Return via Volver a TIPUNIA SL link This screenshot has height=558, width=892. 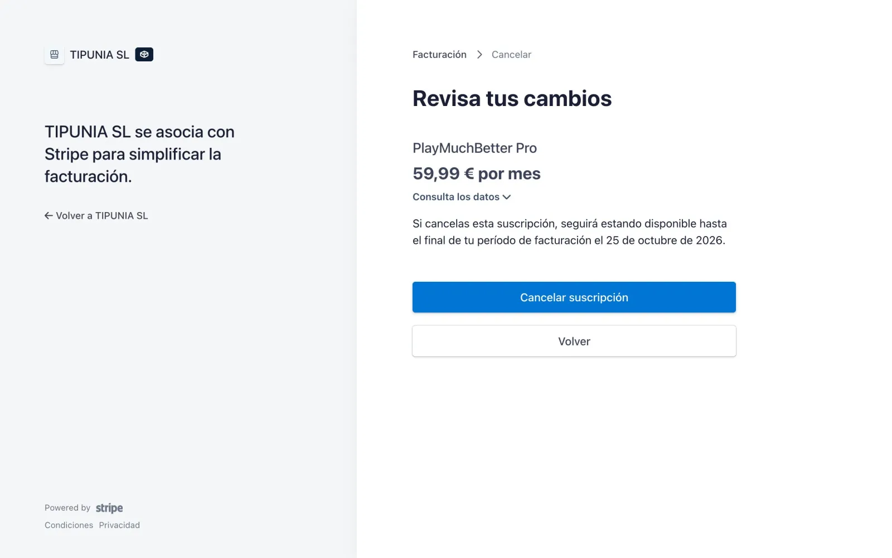pyautogui.click(x=96, y=215)
